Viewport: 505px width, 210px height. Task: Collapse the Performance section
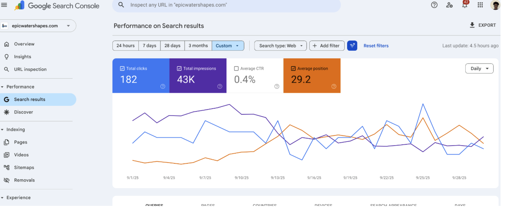click(x=2, y=87)
